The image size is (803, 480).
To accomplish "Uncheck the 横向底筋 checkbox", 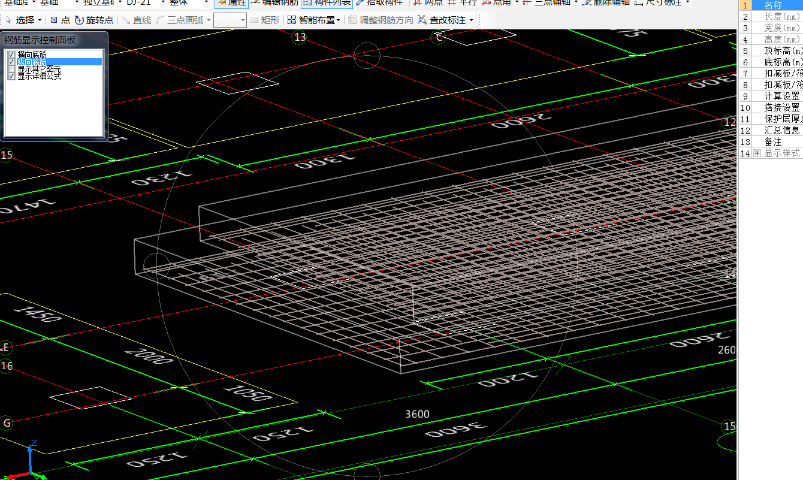I will coord(11,55).
